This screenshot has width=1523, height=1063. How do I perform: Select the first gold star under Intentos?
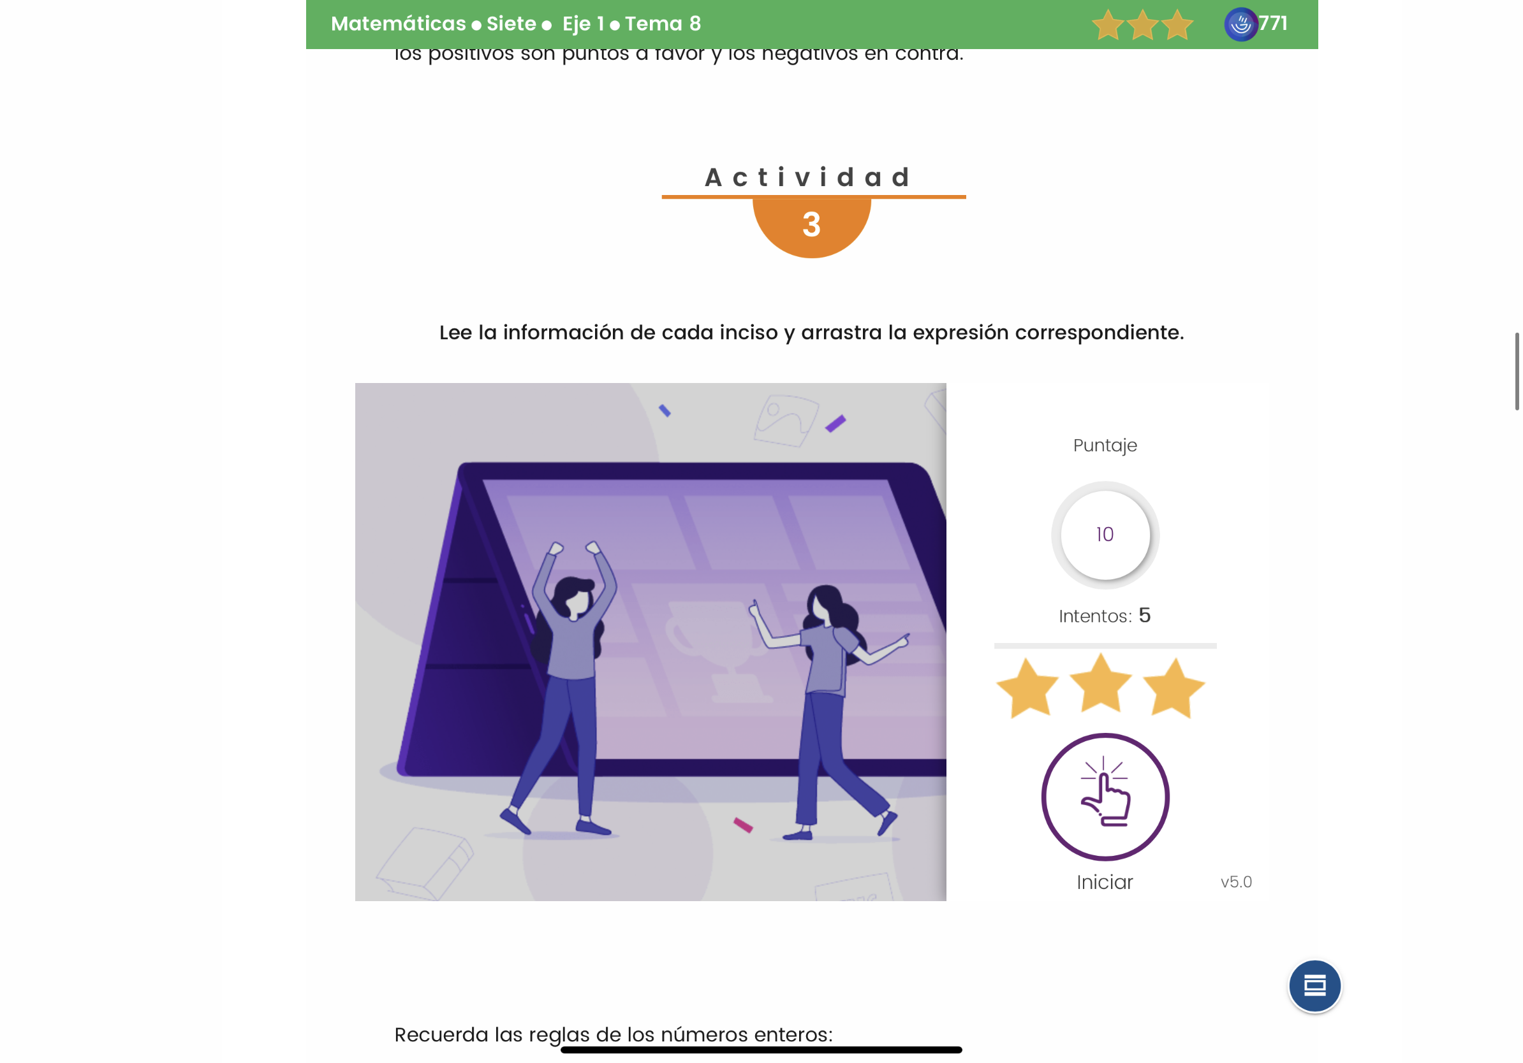click(1028, 688)
